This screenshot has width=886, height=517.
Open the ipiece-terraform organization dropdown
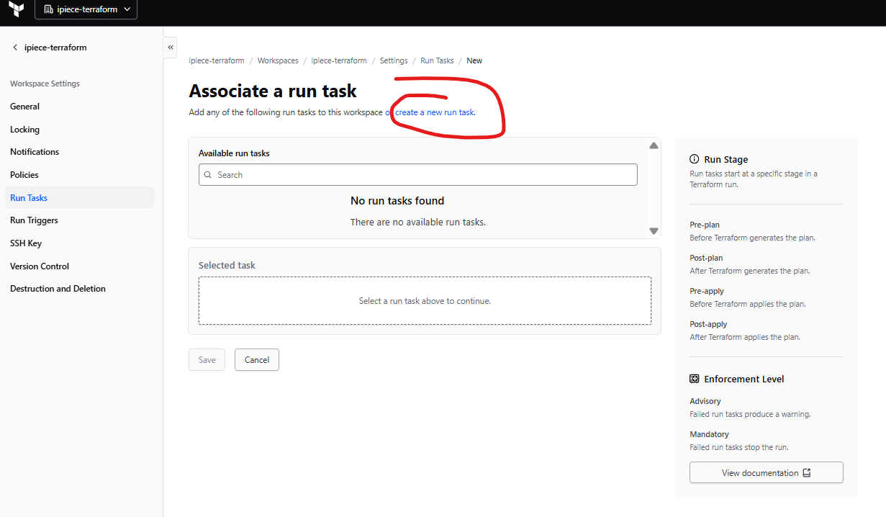86,9
